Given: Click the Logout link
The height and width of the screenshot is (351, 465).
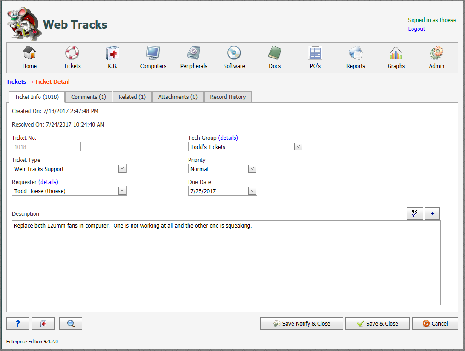Looking at the screenshot, I should point(416,29).
